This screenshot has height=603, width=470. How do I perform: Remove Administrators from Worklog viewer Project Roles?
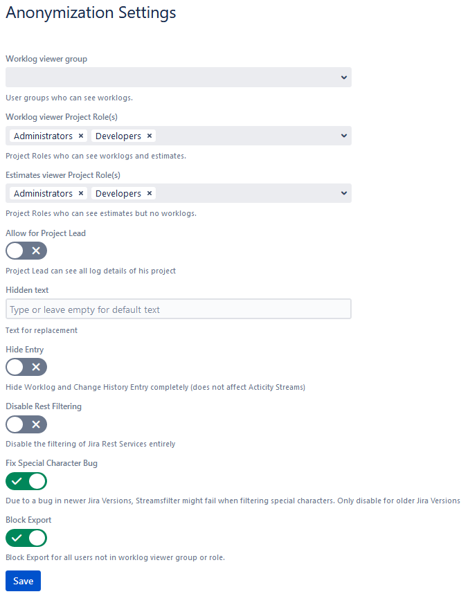81,136
